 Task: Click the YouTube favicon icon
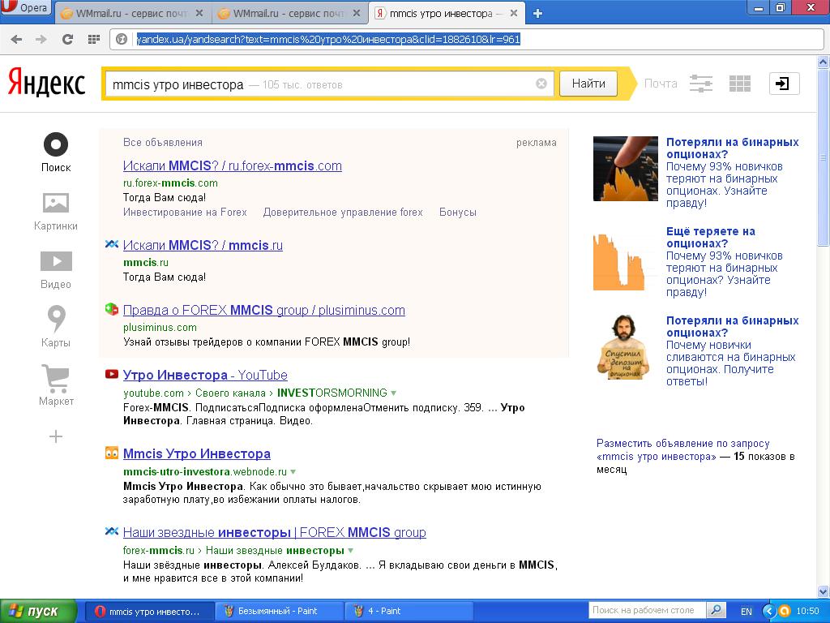(x=112, y=374)
